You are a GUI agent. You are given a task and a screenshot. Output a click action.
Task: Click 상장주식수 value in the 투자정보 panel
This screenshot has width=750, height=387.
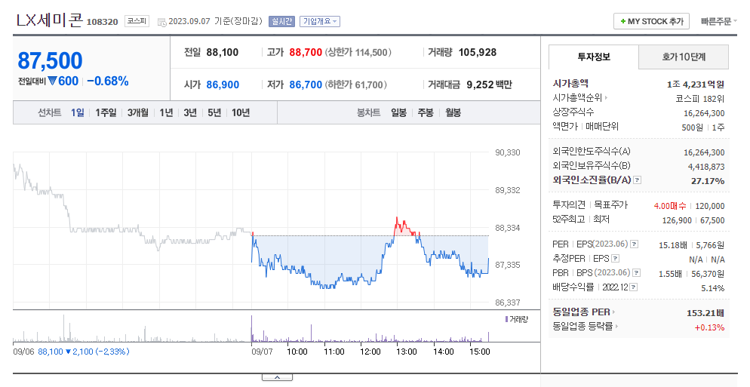[x=704, y=113]
